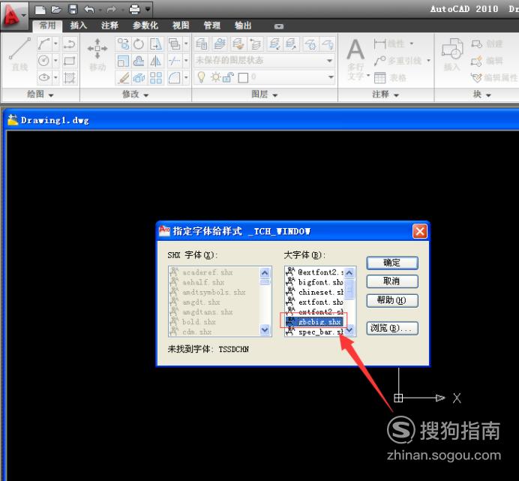
Task: Switch to the 管理 ribbon tab
Action: (x=211, y=26)
